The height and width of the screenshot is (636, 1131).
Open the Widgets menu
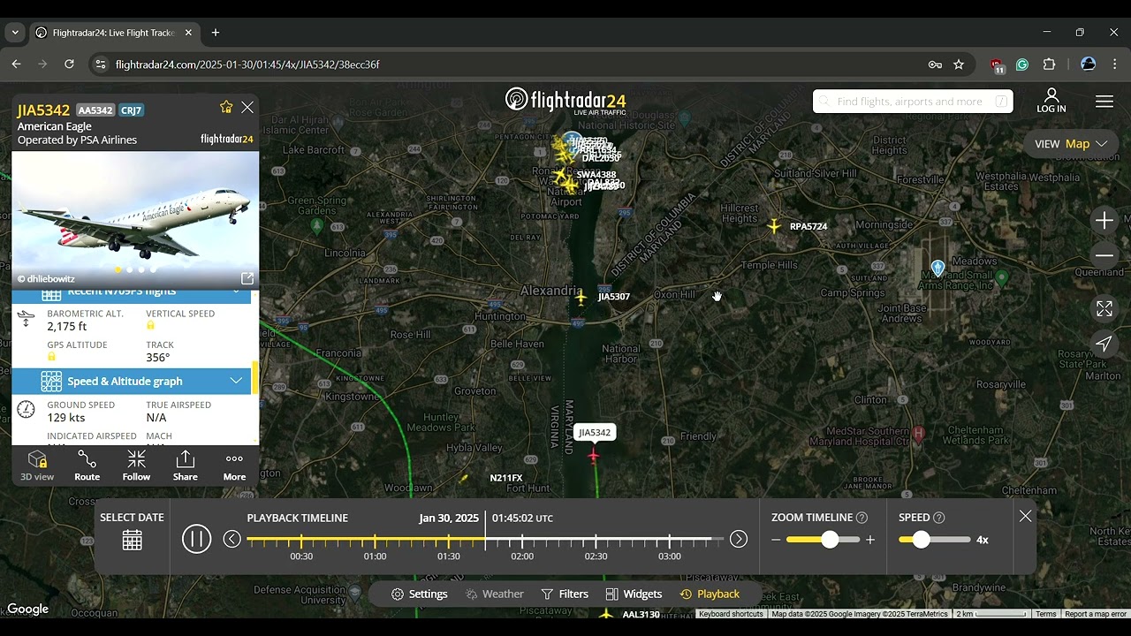coord(634,594)
